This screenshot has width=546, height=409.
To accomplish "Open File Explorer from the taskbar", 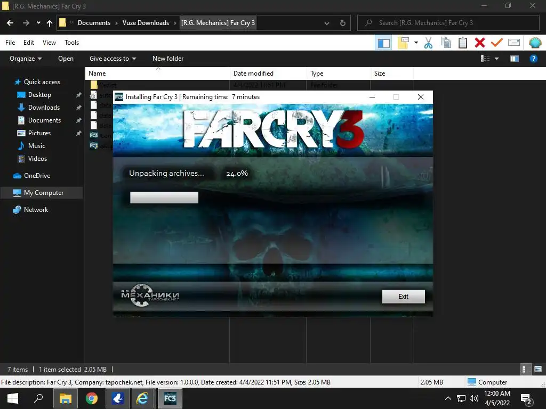I will 65,398.
